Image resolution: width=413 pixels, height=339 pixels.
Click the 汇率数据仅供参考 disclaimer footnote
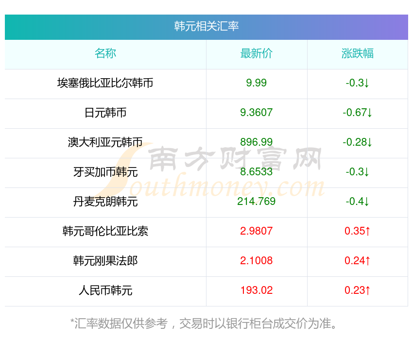coord(204,323)
